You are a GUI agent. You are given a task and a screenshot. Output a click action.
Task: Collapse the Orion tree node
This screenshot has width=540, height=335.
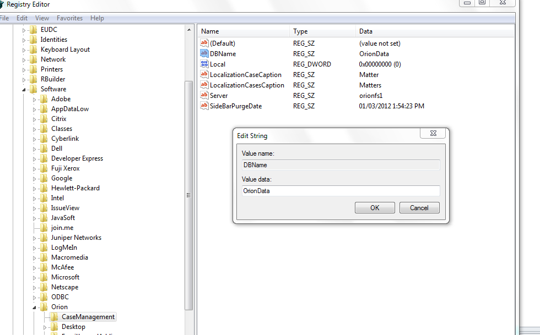(x=34, y=307)
